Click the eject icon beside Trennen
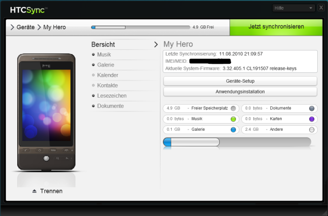The width and height of the screenshot is (328, 216). coord(34,191)
